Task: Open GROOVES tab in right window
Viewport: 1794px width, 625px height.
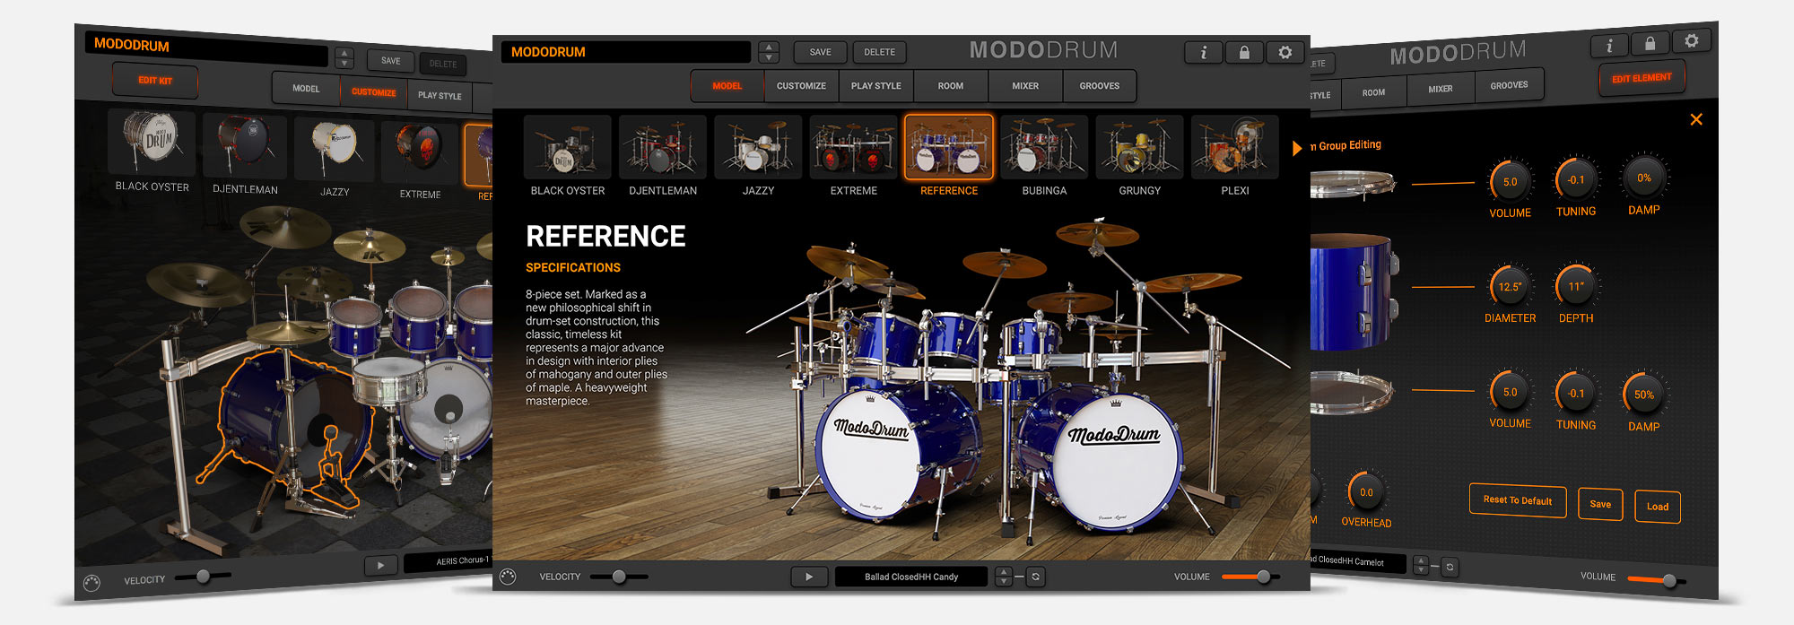Action: point(1509,85)
